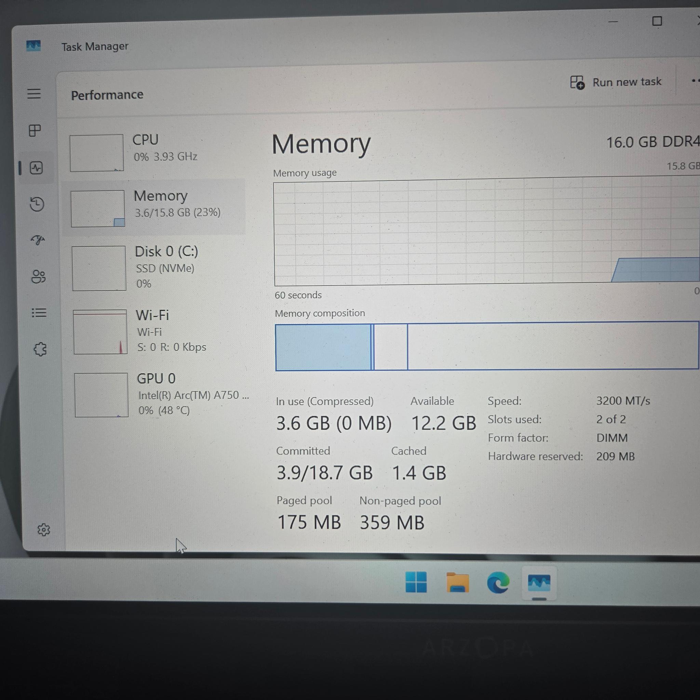
Task: Click the 3.6 GB (0 MB) In use value
Action: (334, 423)
